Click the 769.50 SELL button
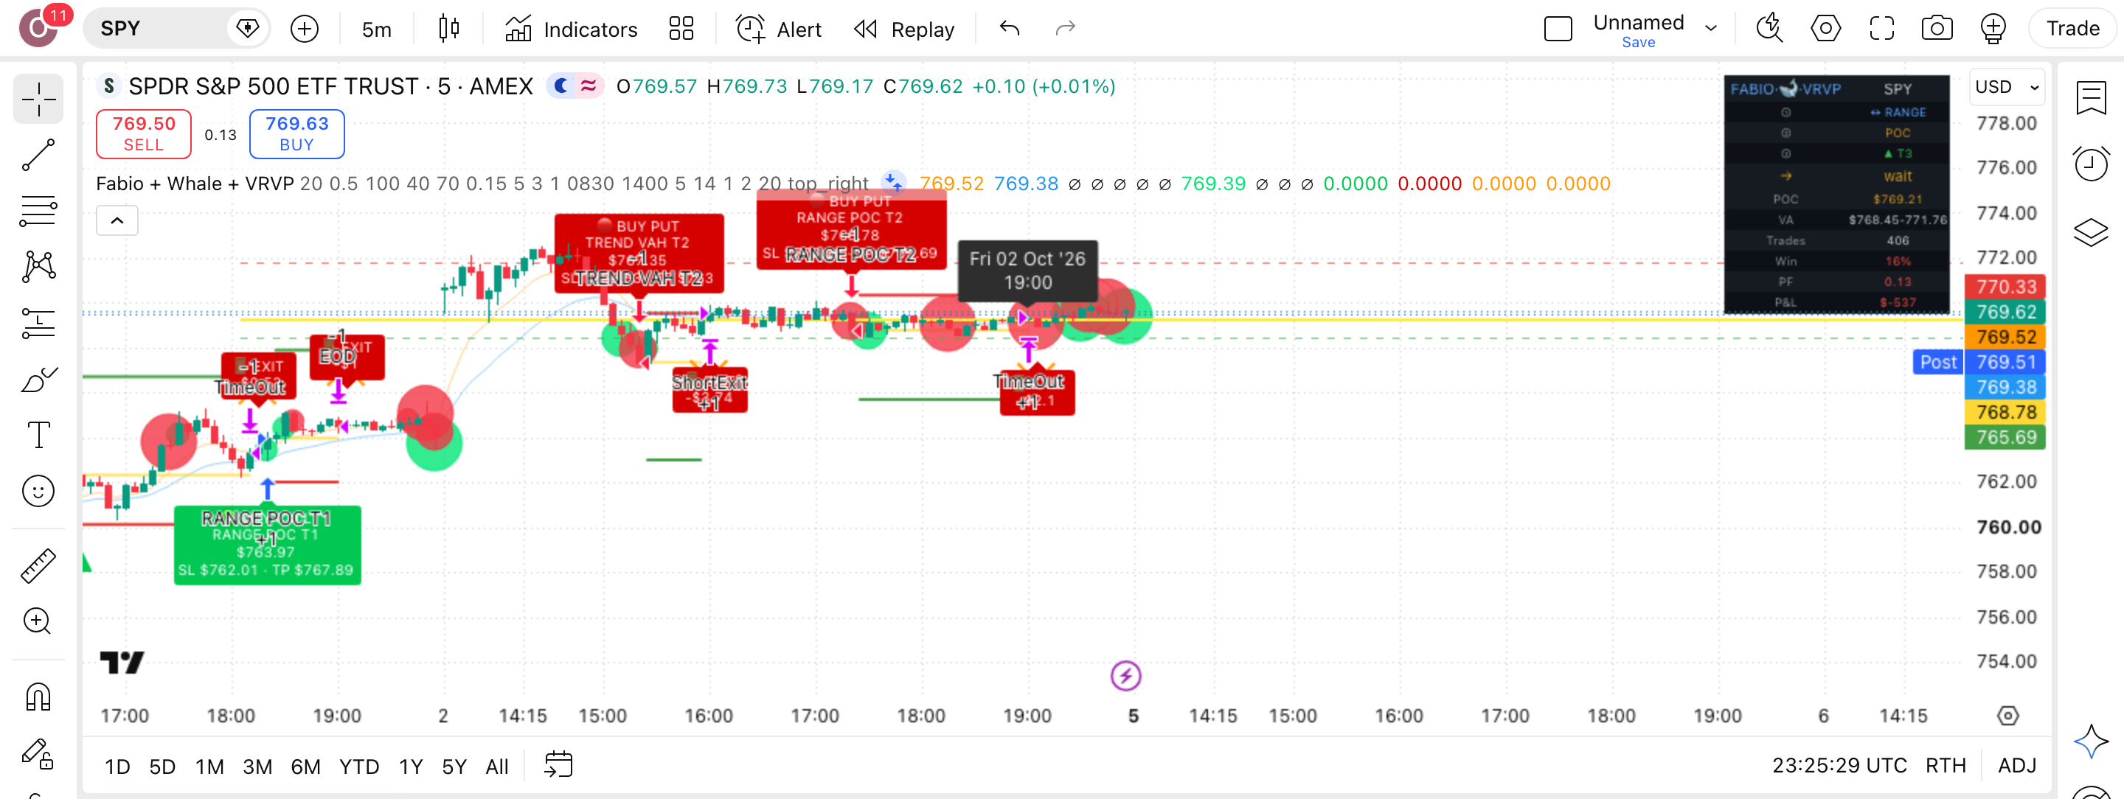This screenshot has width=2124, height=799. (144, 133)
